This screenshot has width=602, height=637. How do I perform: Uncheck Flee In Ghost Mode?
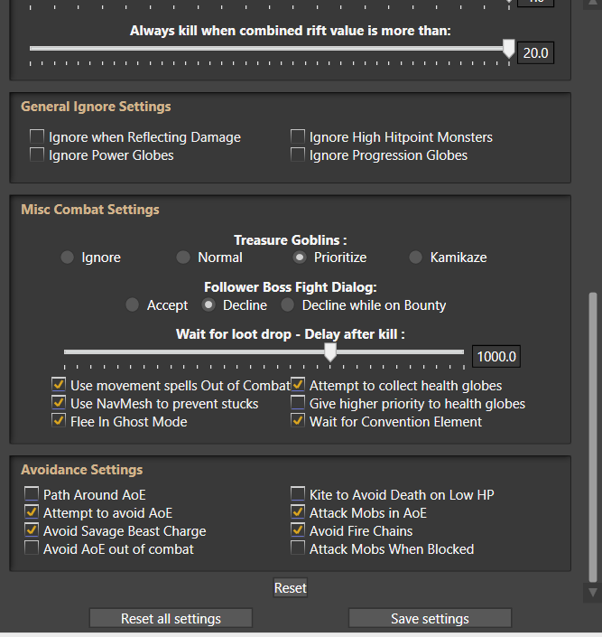[x=59, y=421]
